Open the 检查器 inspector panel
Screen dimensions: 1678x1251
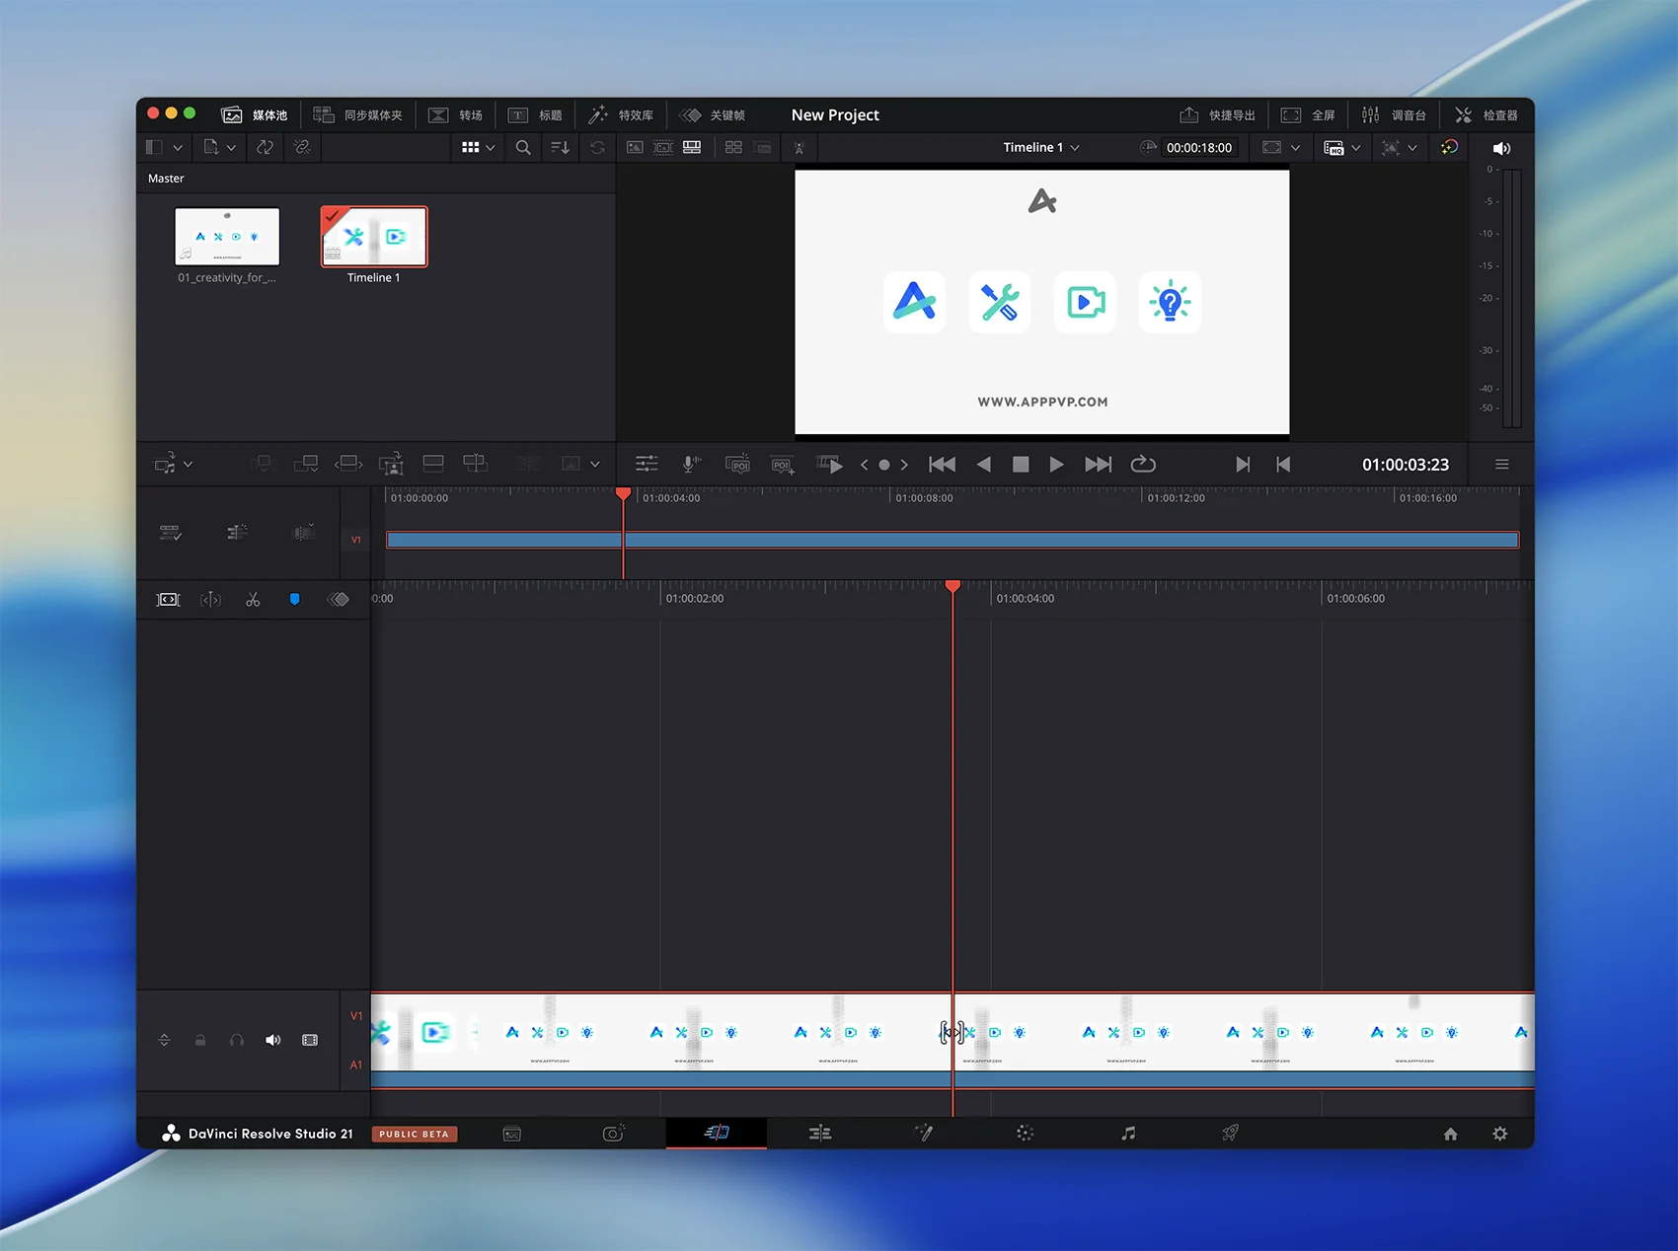coord(1487,115)
